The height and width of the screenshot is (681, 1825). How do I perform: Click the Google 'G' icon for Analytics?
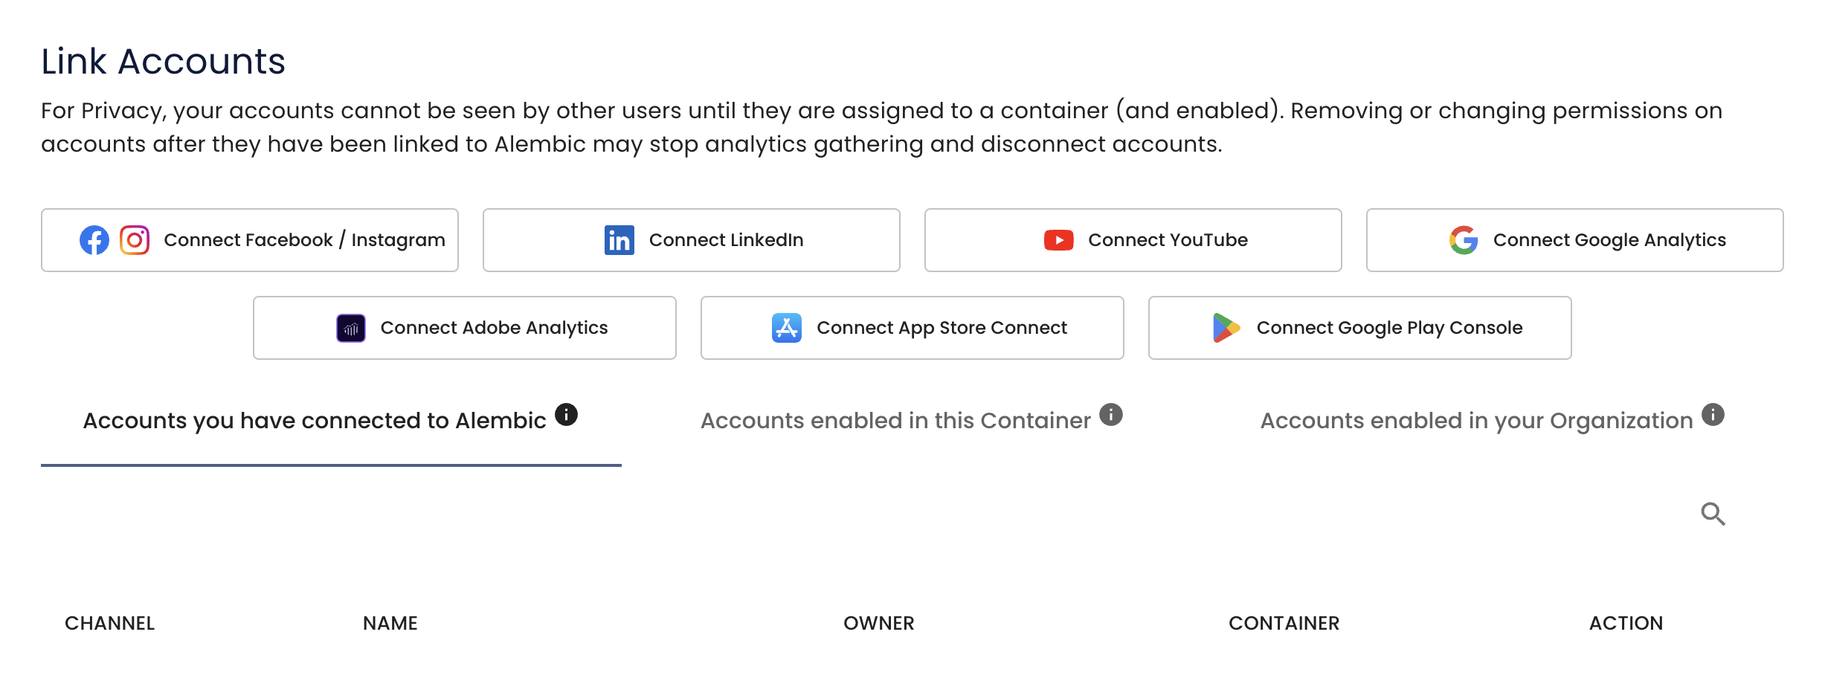point(1462,239)
